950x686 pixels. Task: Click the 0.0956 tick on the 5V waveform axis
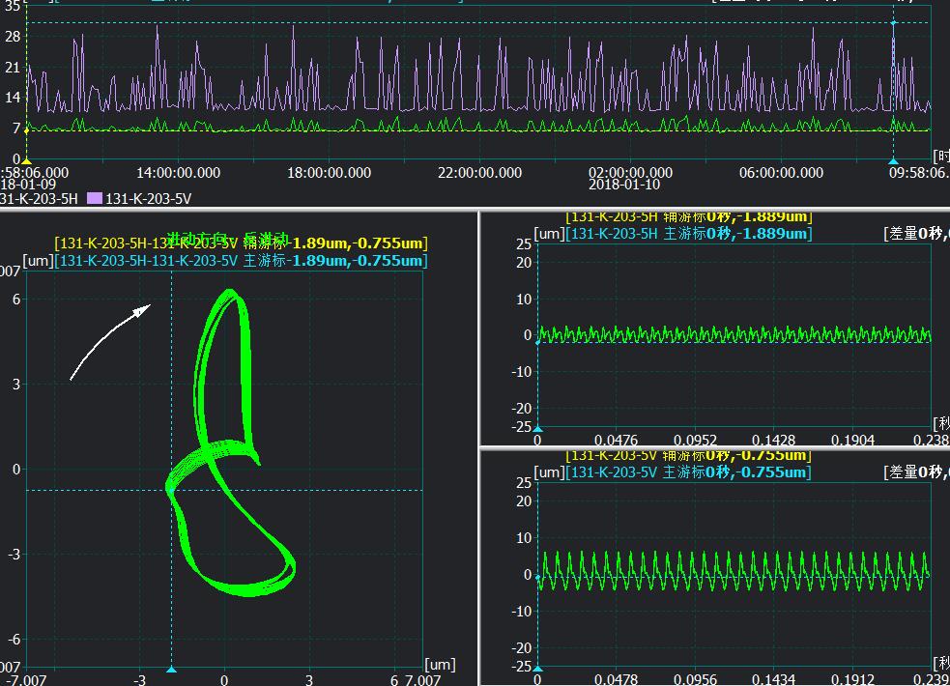pos(695,679)
